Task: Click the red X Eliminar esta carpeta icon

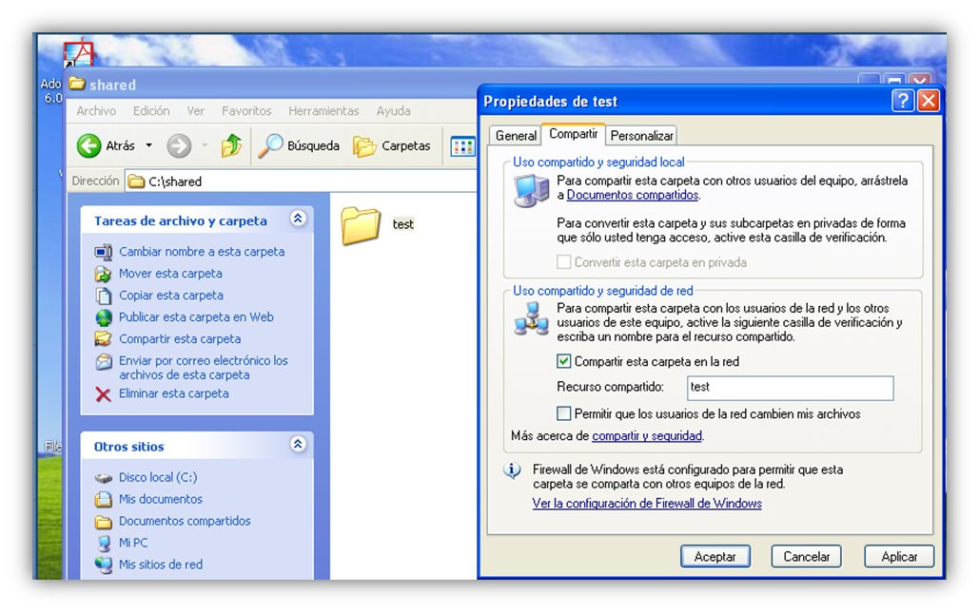Action: coord(103,394)
